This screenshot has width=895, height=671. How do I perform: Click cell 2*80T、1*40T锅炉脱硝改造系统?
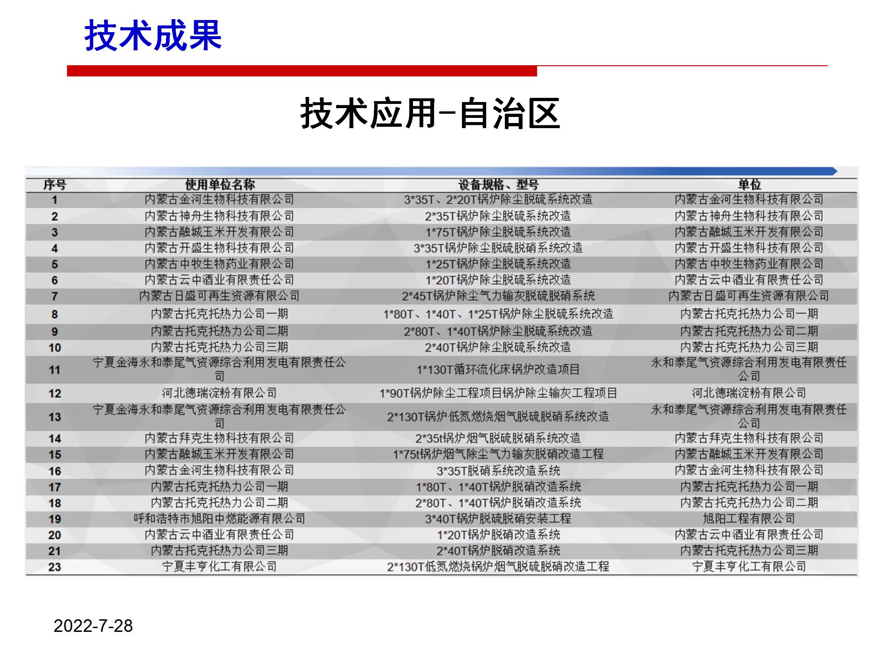498,503
